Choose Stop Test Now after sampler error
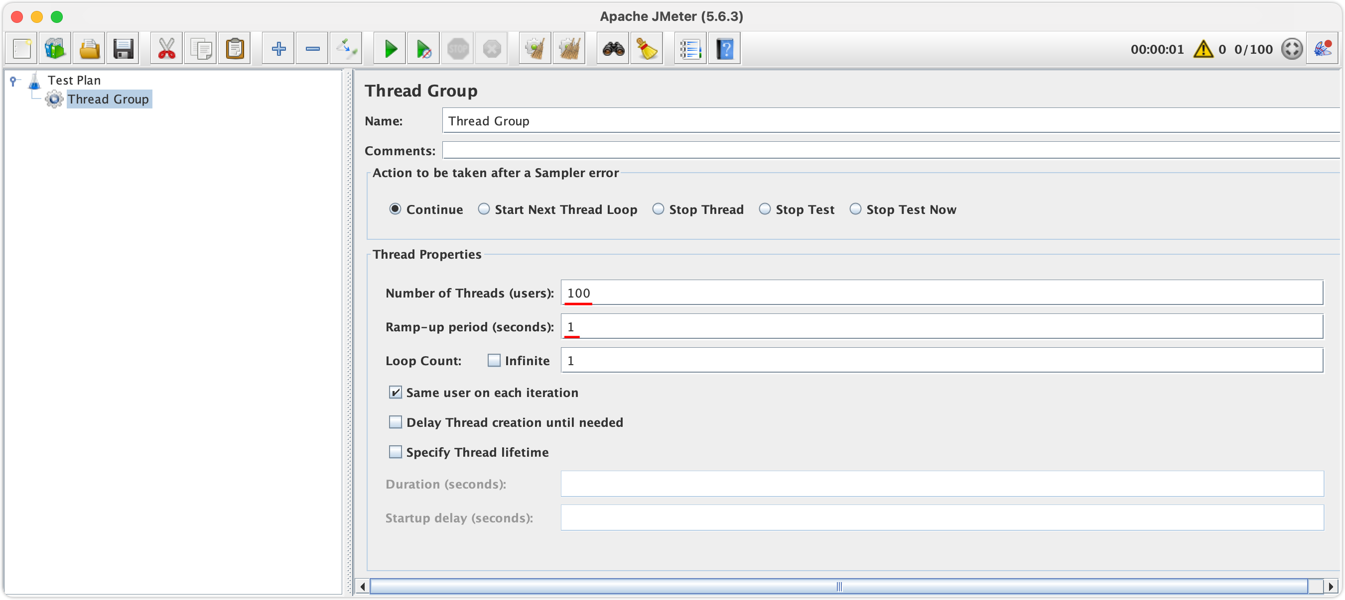The image size is (1345, 600). click(x=855, y=209)
